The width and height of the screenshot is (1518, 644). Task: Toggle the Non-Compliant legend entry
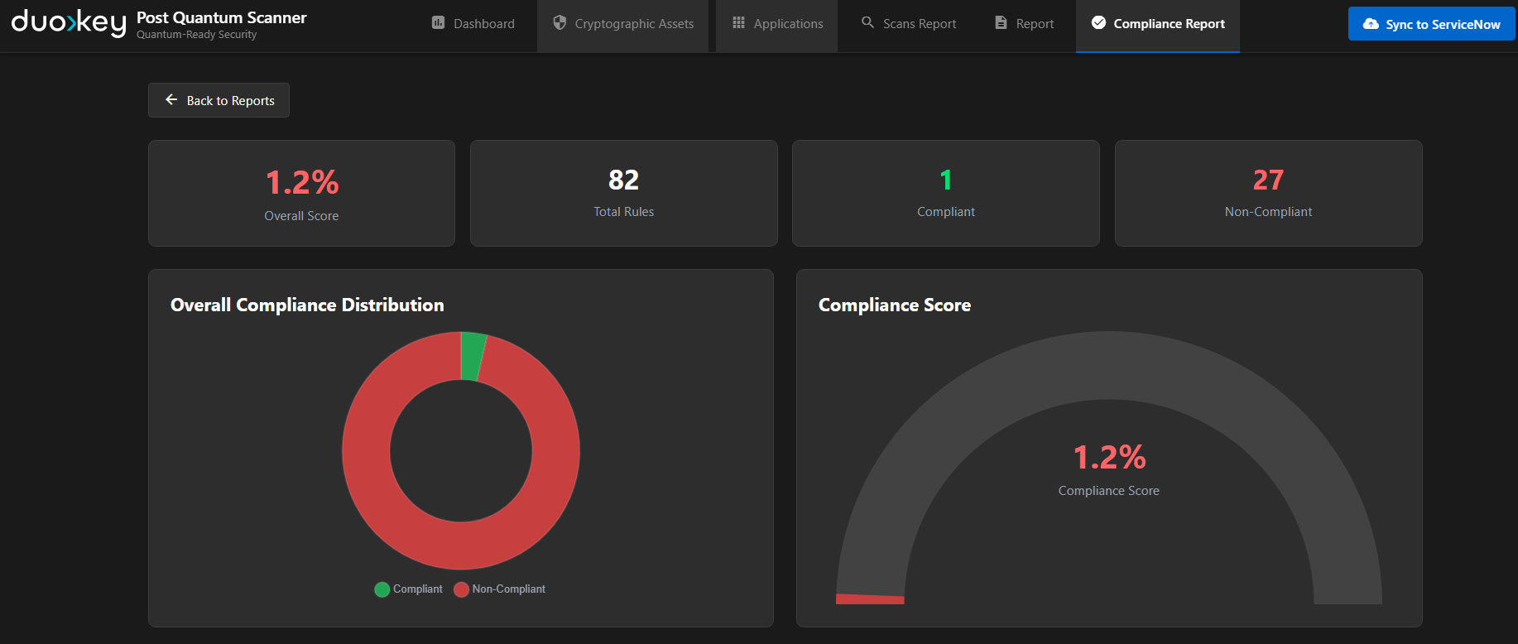click(x=500, y=589)
